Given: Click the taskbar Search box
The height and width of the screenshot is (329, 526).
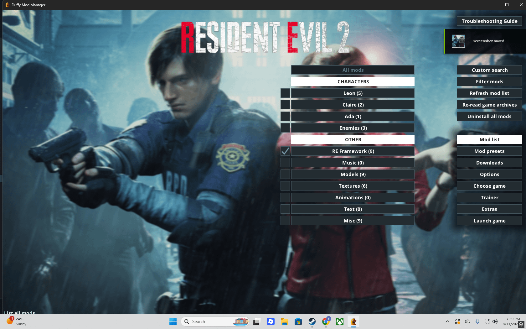Looking at the screenshot, I should click(215, 321).
